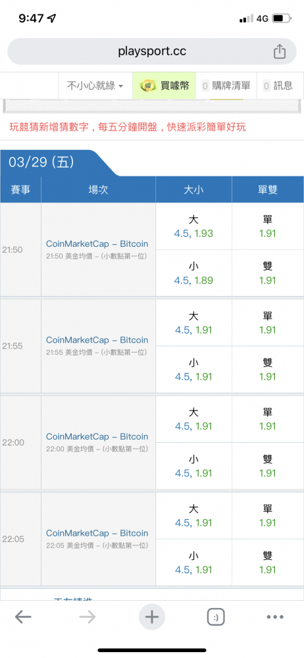This screenshot has width=304, height=658.
Task: Pick 單 1.91 for the 21:55 game
Action: pos(267,323)
